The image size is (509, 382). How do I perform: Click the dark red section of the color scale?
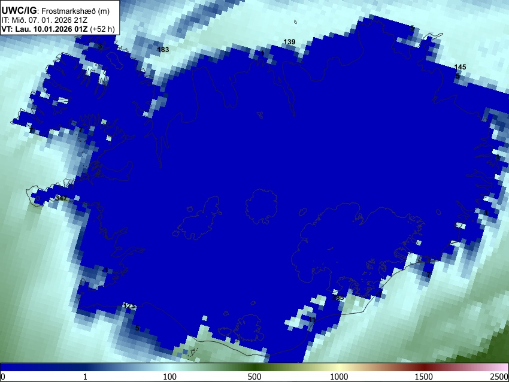click(x=423, y=367)
